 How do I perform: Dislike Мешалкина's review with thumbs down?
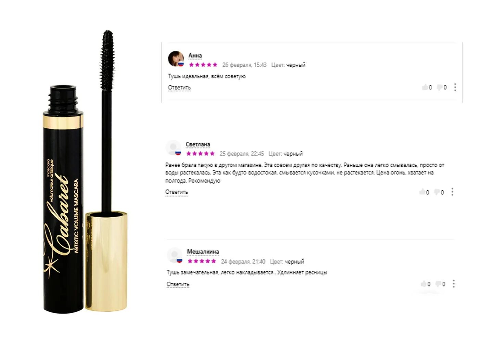click(438, 284)
